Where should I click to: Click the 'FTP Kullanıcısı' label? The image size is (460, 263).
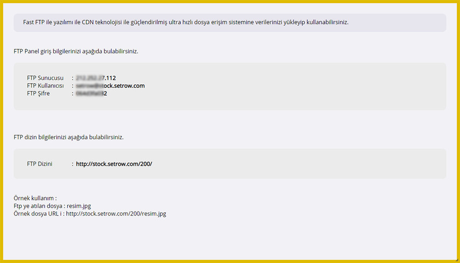[45, 86]
